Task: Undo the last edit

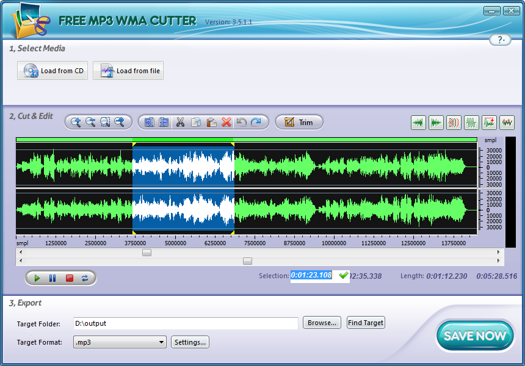Action: pos(241,122)
